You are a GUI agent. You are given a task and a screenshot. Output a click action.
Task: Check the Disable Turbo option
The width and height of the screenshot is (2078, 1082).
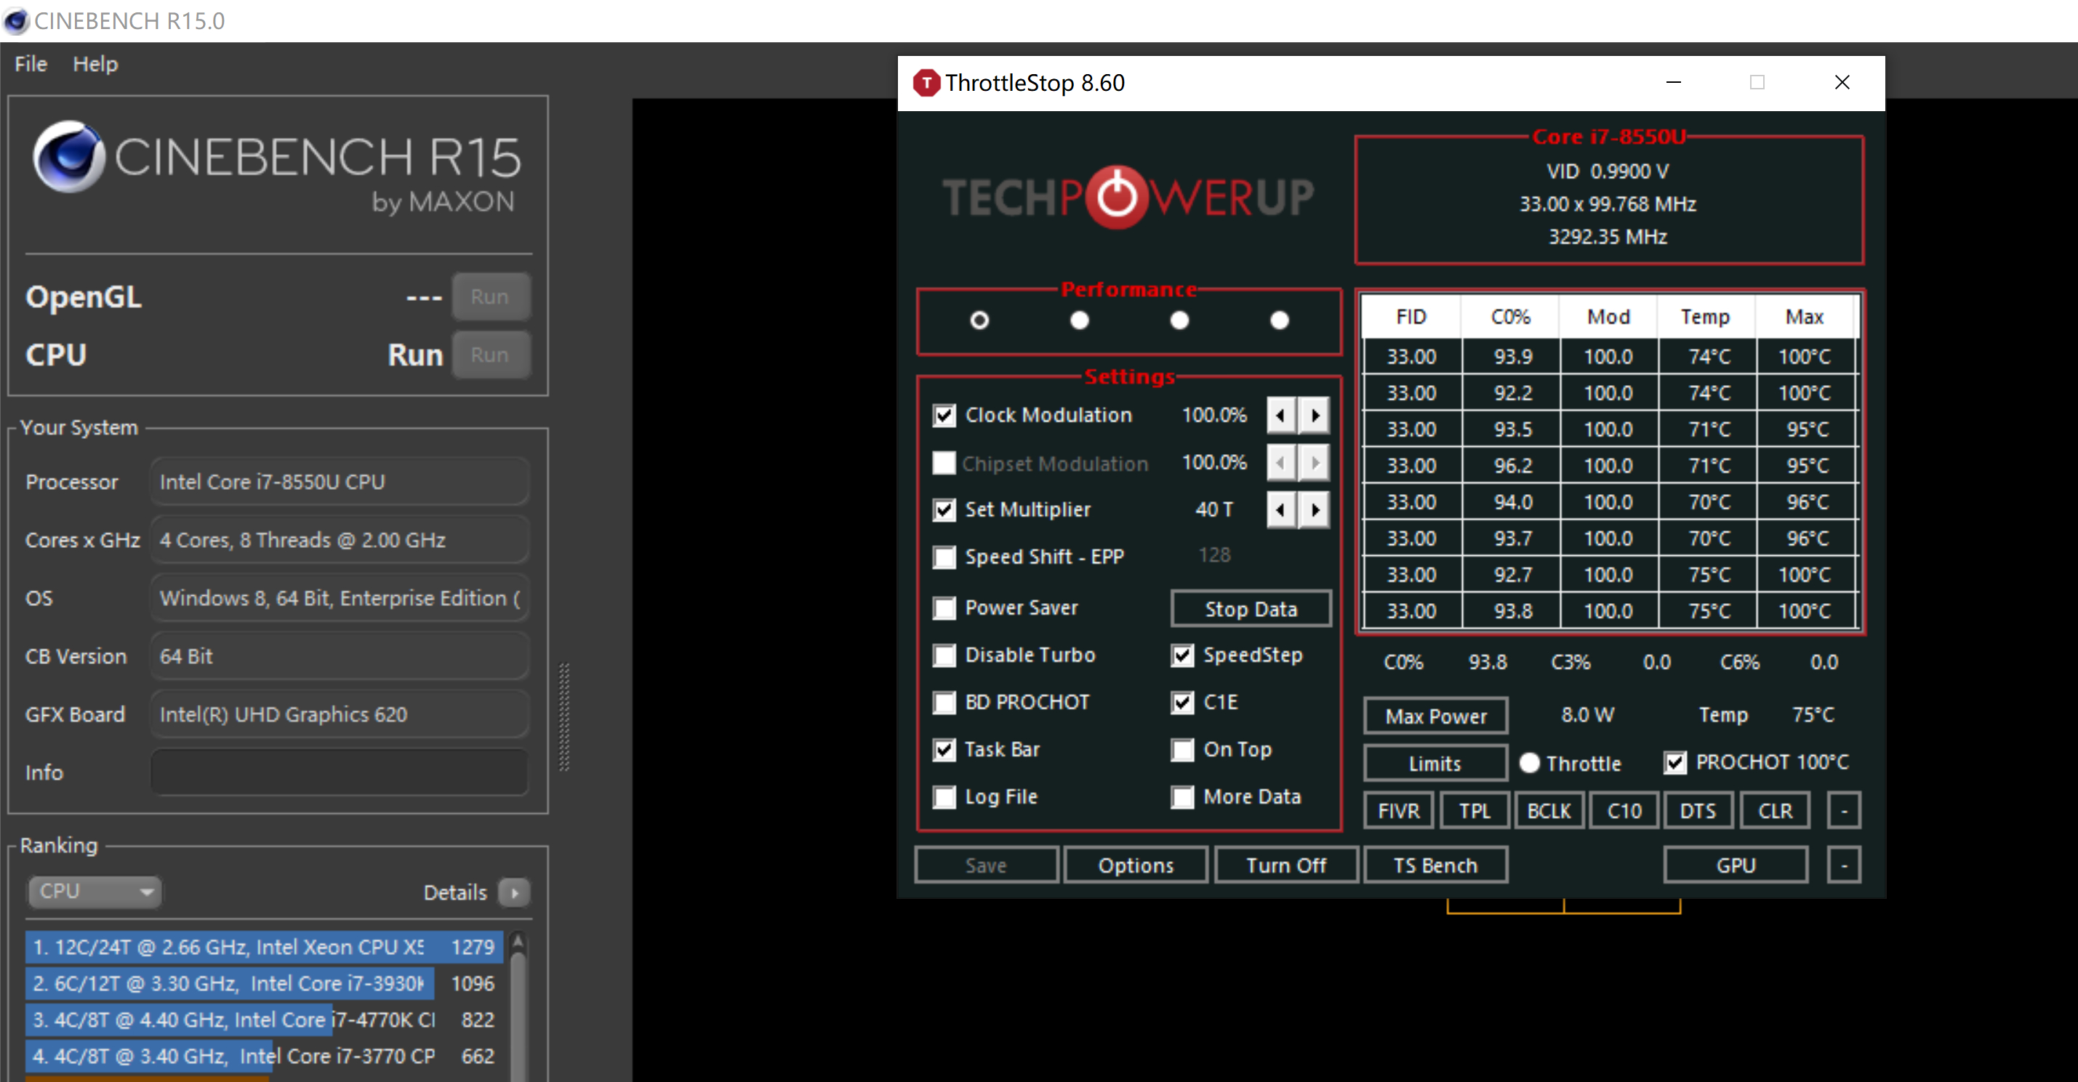pyautogui.click(x=944, y=655)
